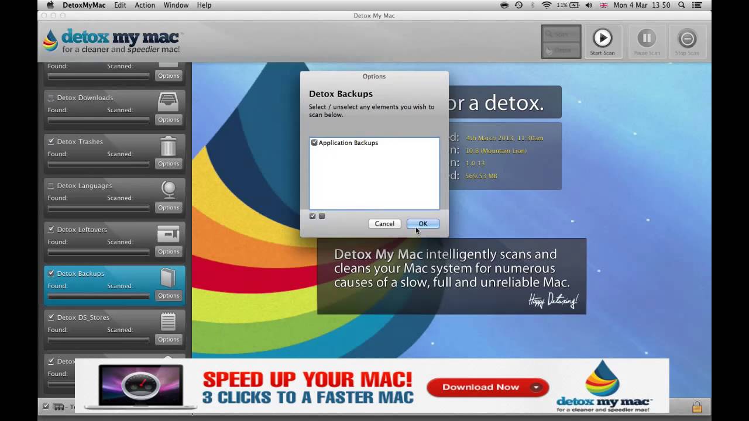Click the laptop speedometer ad thumbnail
Screen dimensions: 749x421
pyautogui.click(x=140, y=386)
